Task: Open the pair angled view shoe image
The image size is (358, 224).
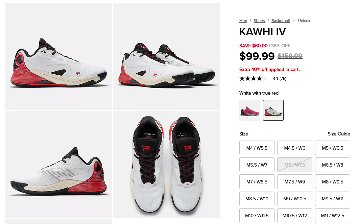Action: 167,56
